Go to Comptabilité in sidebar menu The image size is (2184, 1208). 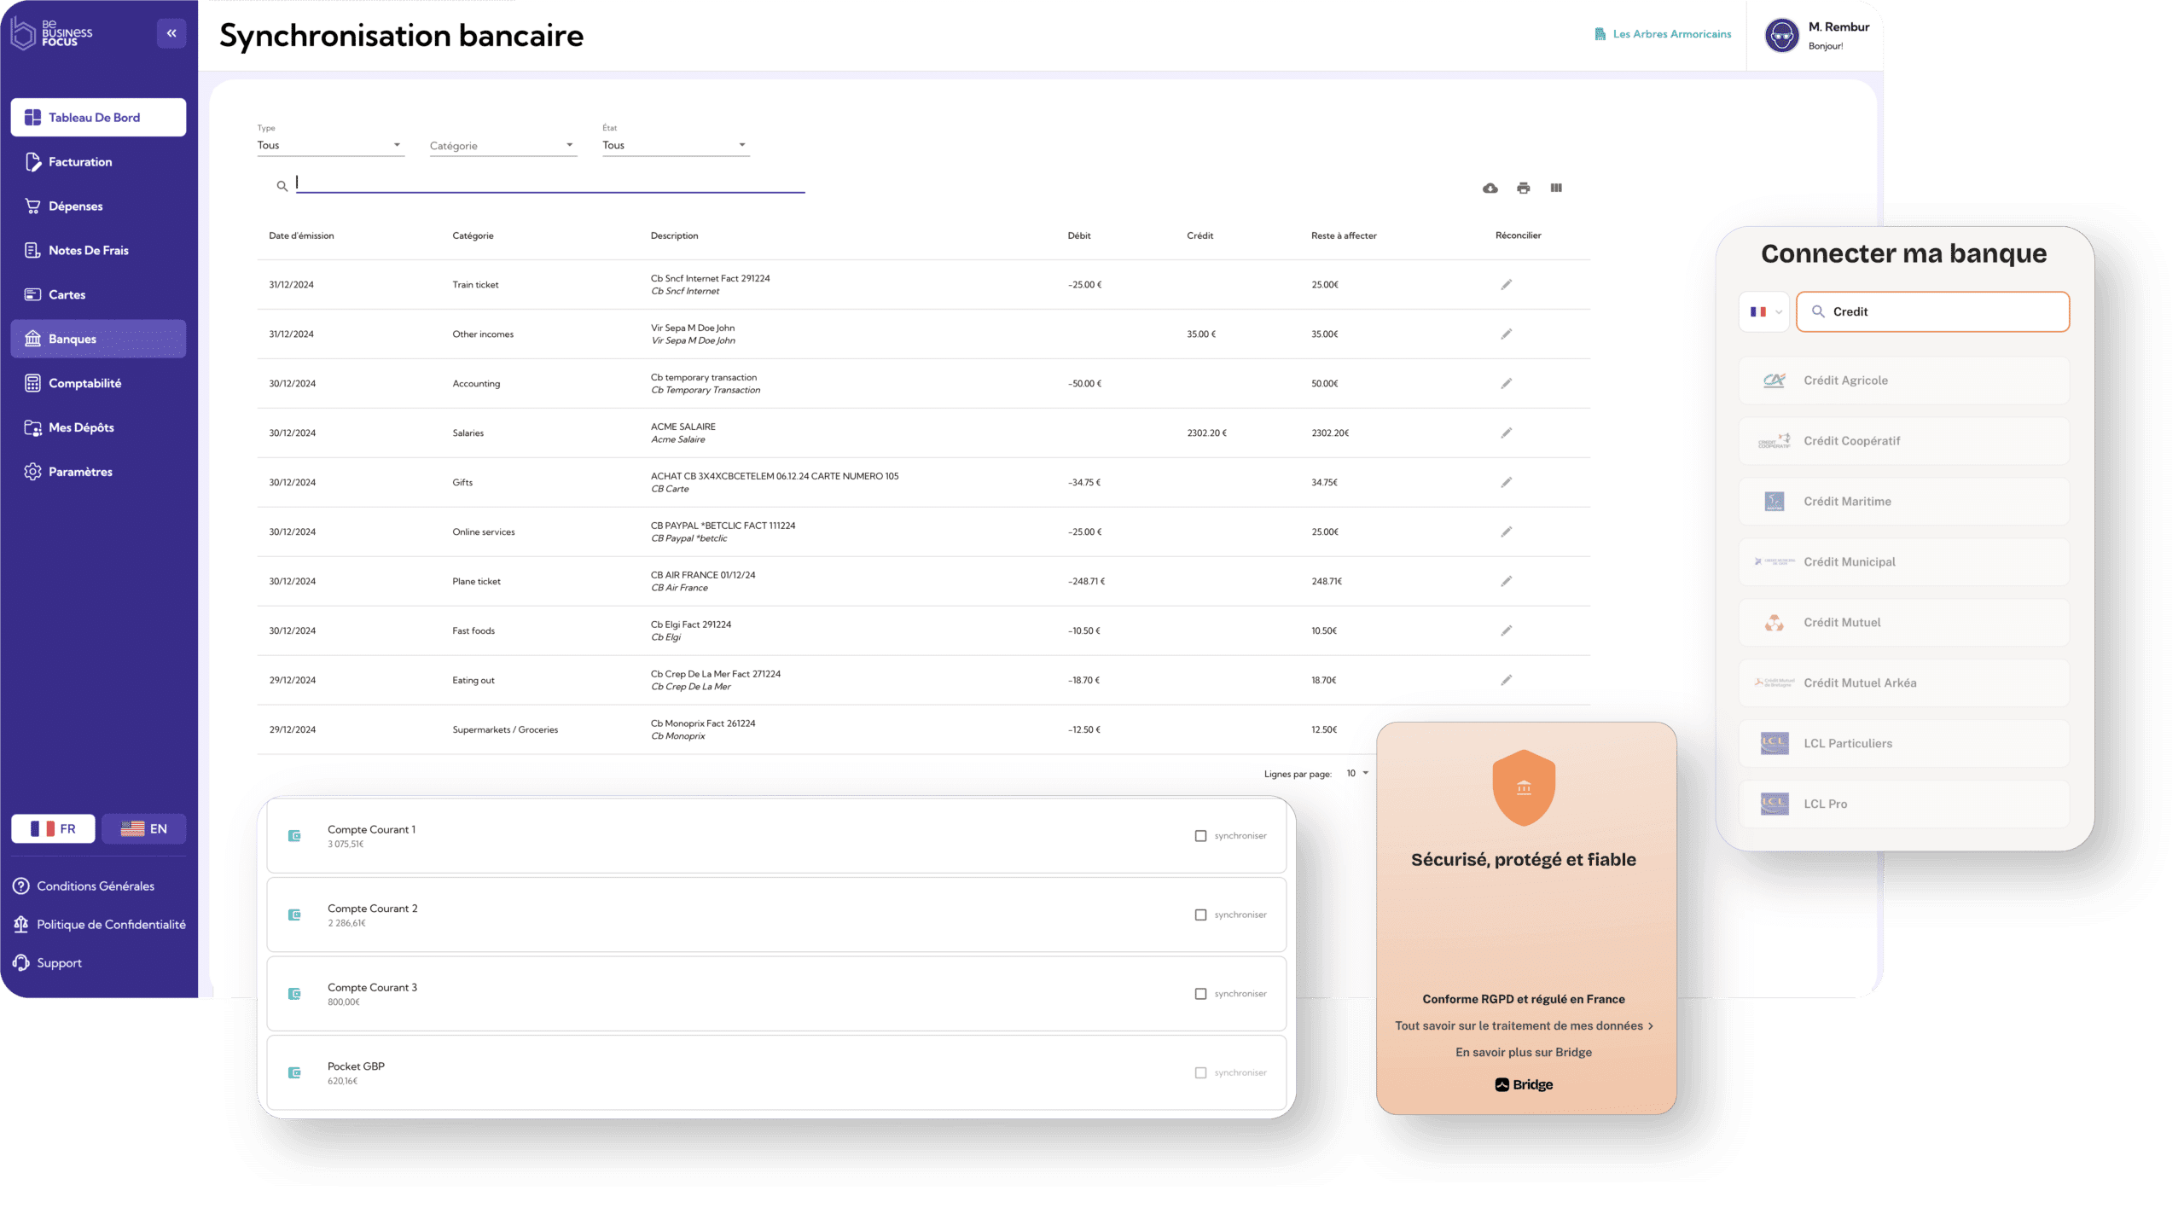pos(84,383)
